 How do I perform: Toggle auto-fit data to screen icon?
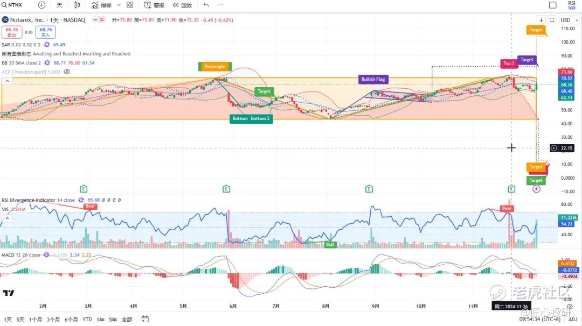[552, 20]
